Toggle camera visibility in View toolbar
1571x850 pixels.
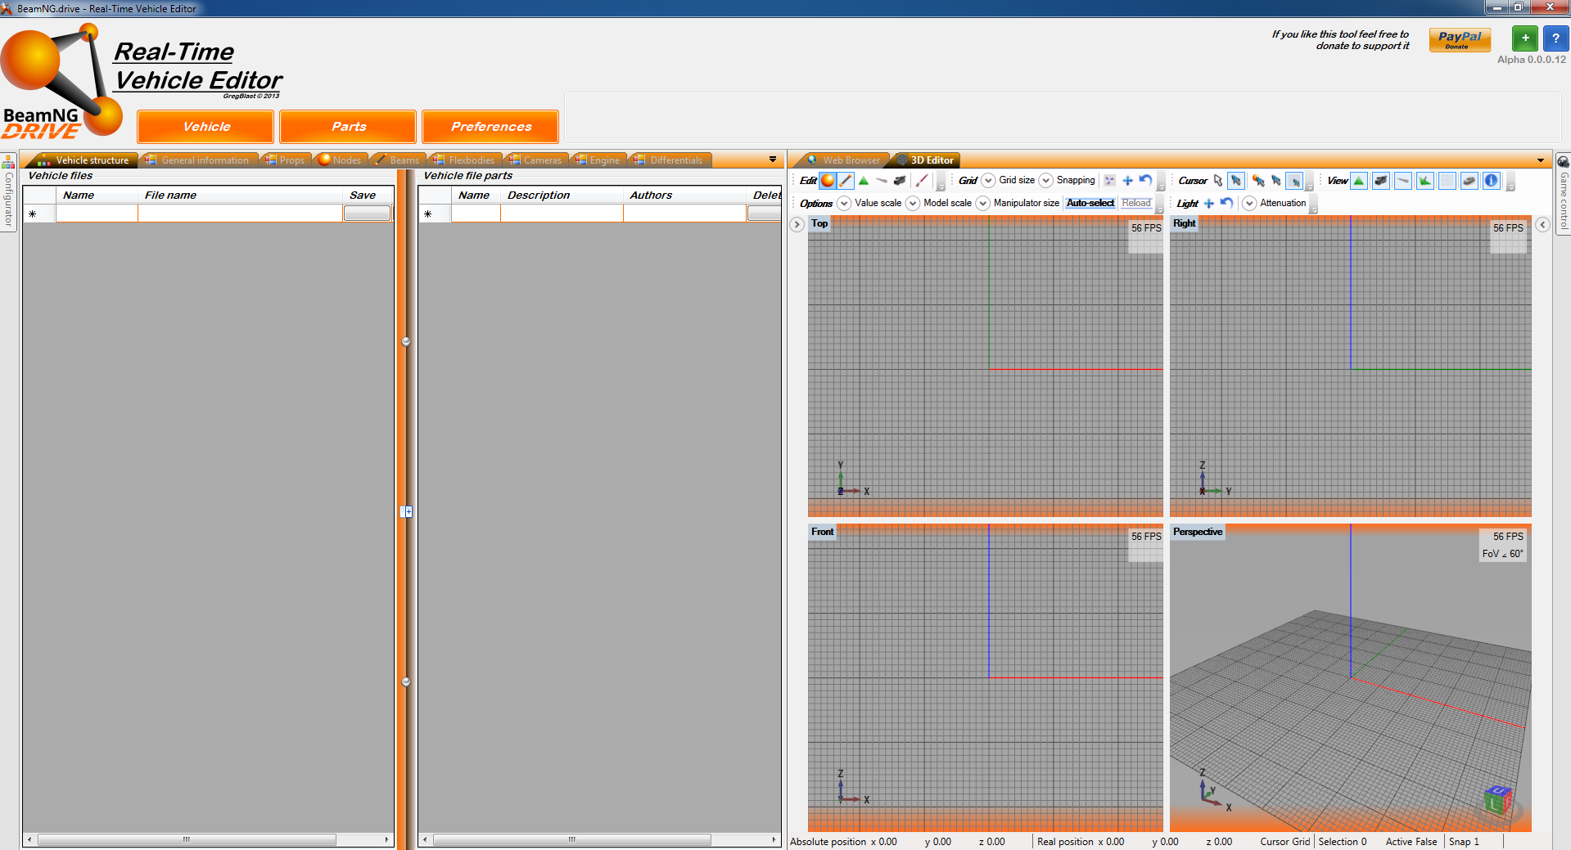point(1381,181)
